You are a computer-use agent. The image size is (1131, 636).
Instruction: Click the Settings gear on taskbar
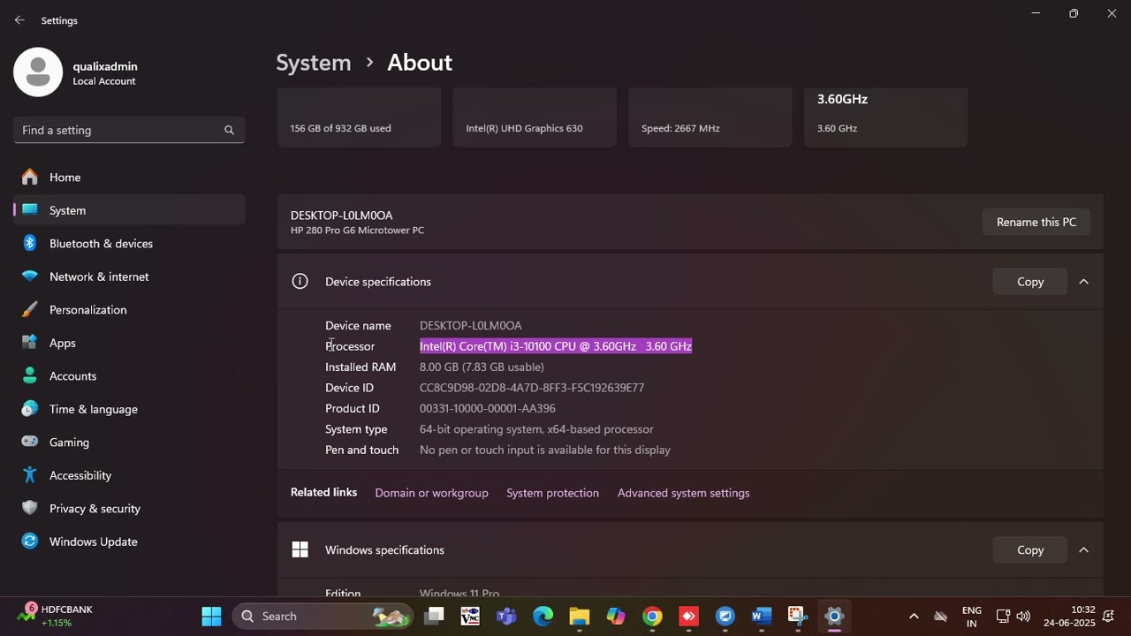(x=834, y=617)
